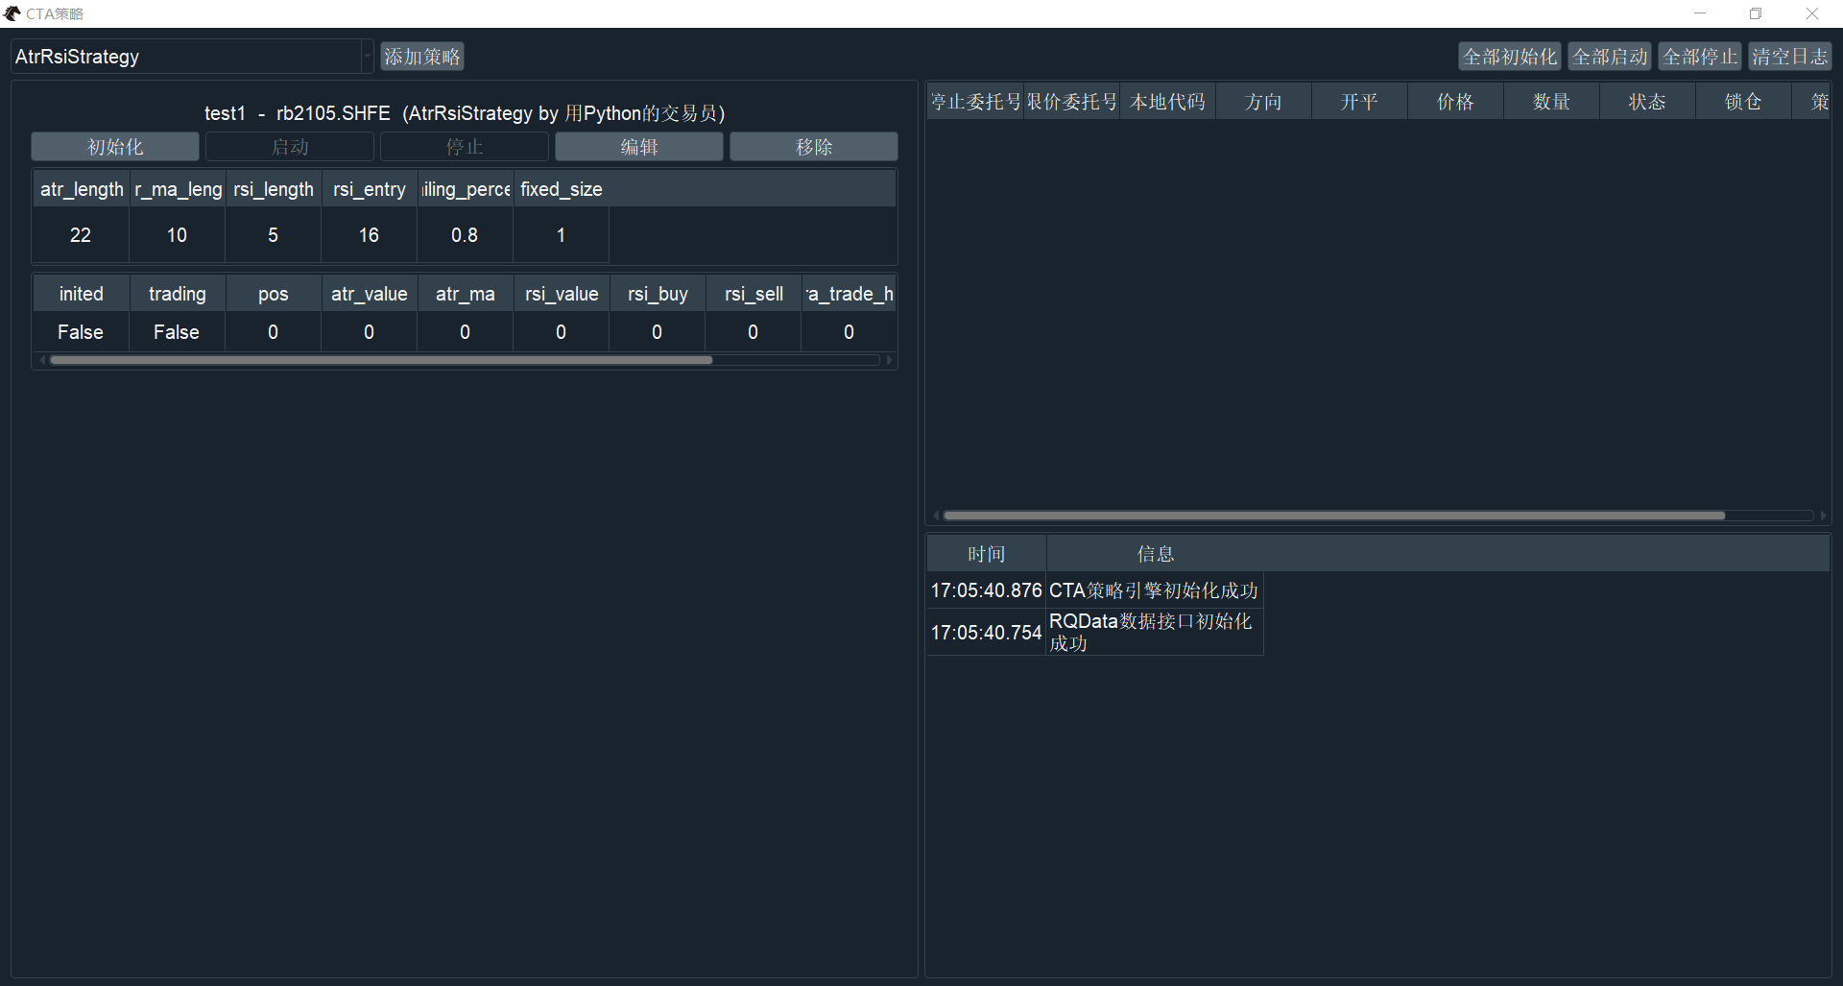Click the order panel horizontal scrollbar

(x=1334, y=516)
